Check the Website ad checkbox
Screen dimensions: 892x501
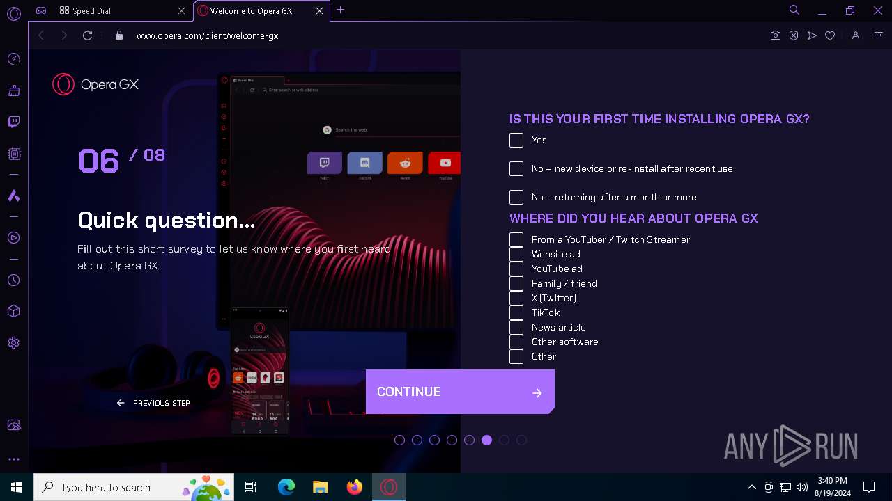click(x=516, y=255)
